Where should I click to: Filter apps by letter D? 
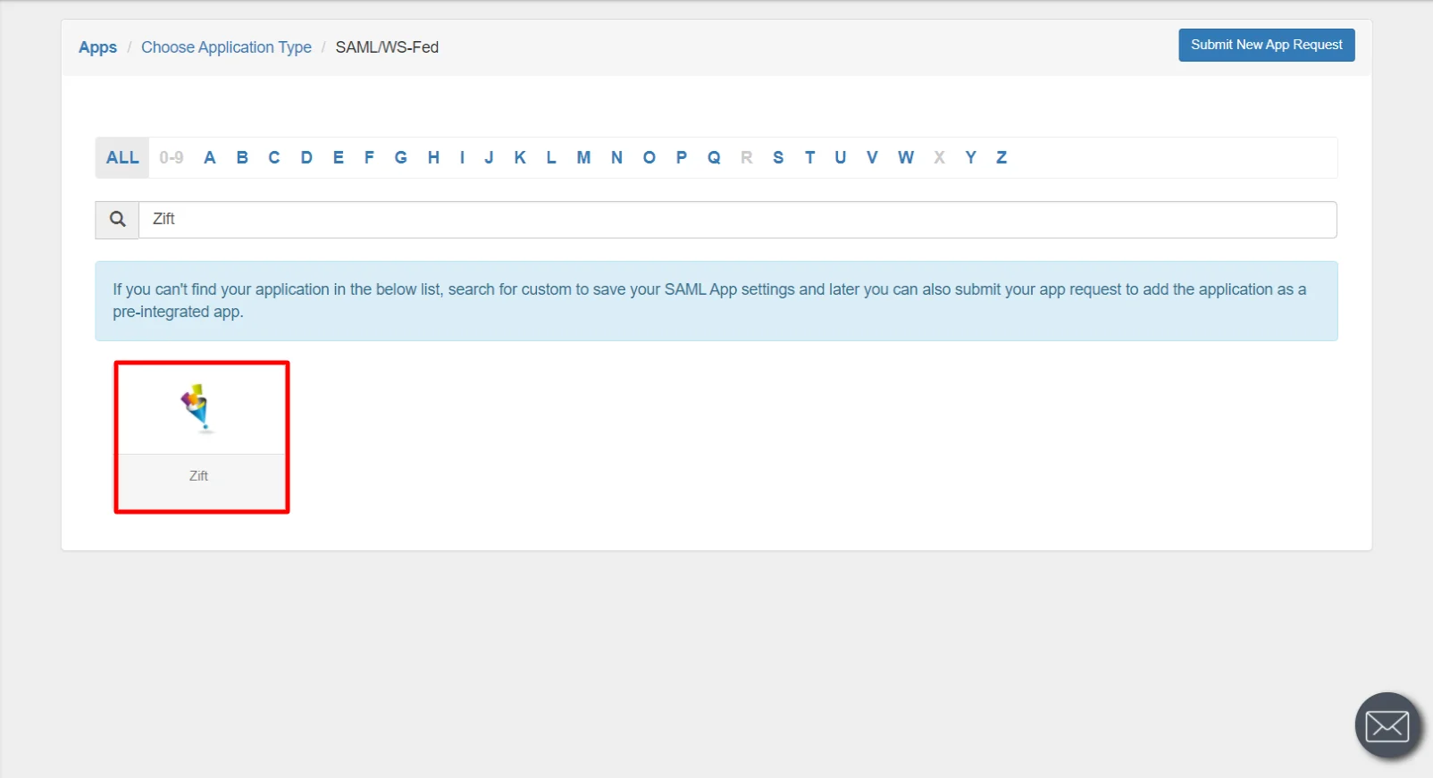click(x=306, y=157)
